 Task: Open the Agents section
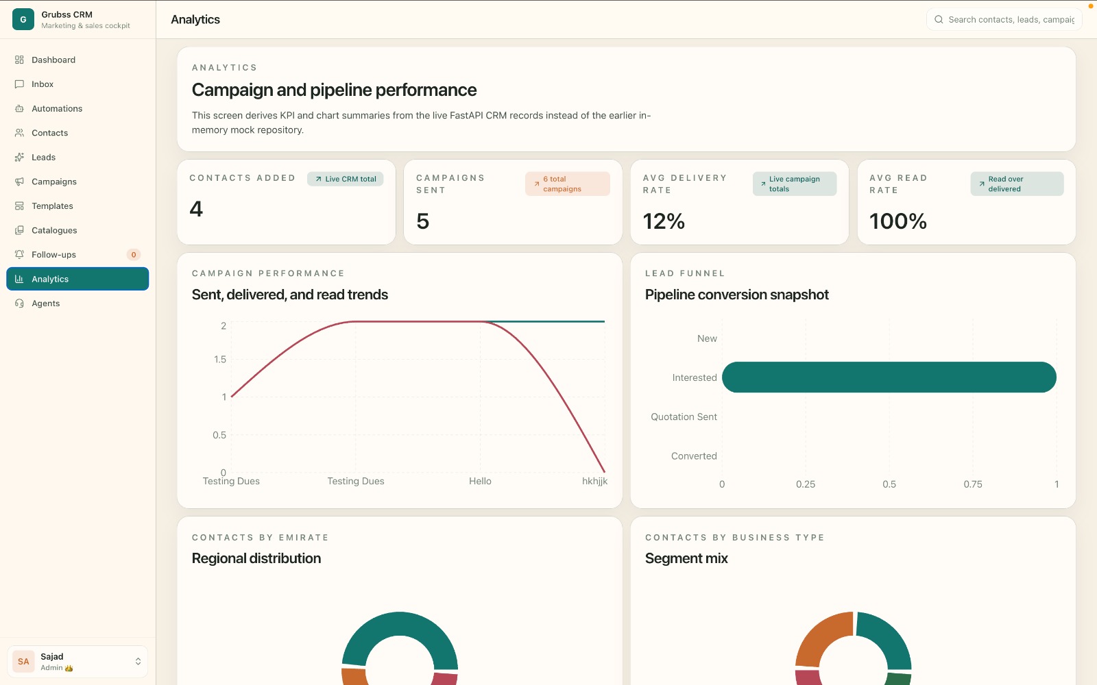tap(77, 303)
